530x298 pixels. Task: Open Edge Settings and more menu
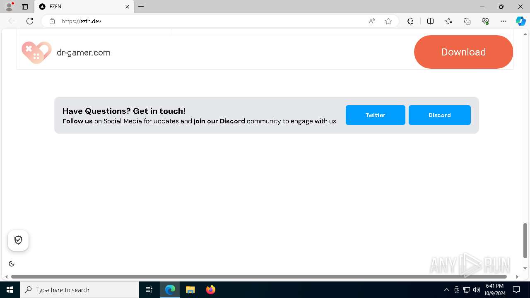click(503, 21)
